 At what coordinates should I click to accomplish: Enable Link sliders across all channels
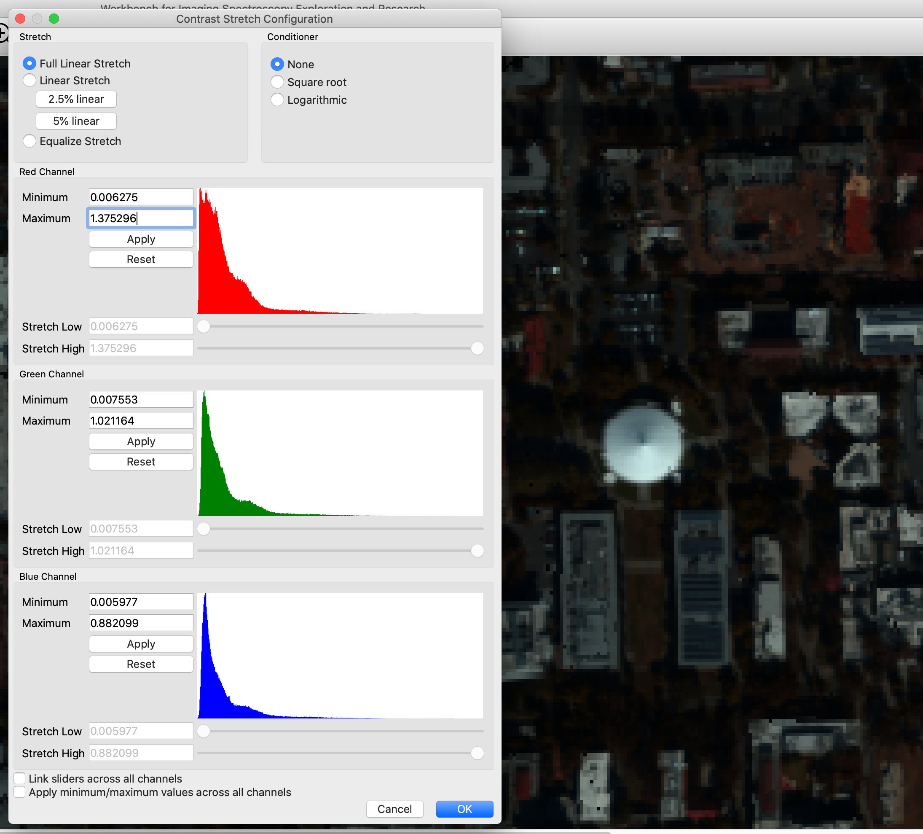tap(19, 778)
